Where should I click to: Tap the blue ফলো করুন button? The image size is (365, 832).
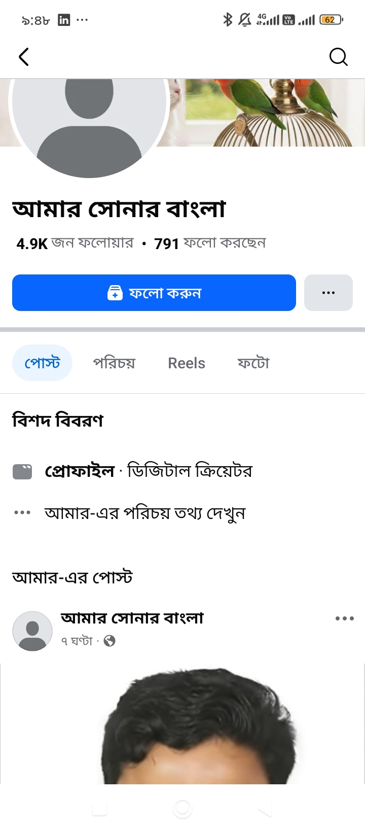[x=154, y=293]
